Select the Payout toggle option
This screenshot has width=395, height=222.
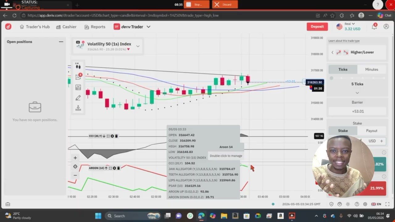point(372,131)
